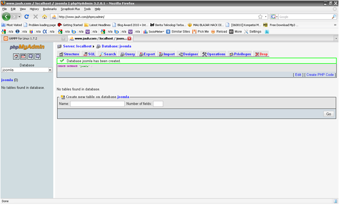The height and width of the screenshot is (205, 341).
Task: Open the Operations tab
Action: click(214, 54)
